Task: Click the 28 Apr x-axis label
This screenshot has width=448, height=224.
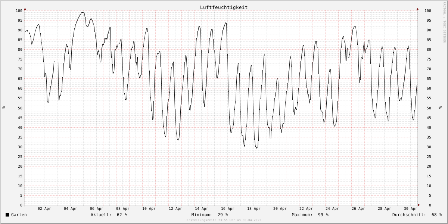Action: (384, 209)
